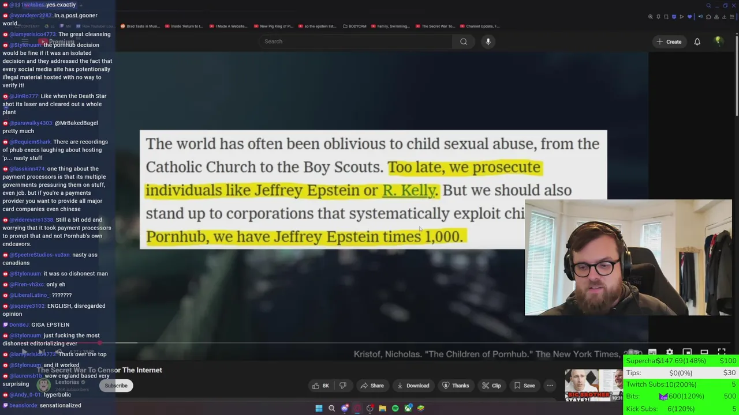Image resolution: width=739 pixels, height=415 pixels.
Task: Create a Clip of the video
Action: [491, 386]
